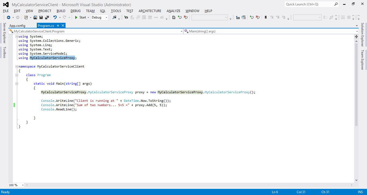Open the ANALYZE menu

coord(173,11)
